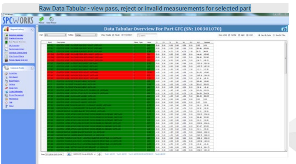The height and width of the screenshot is (164, 296).
Task: Click in the Search input field
Action: coord(147,35)
